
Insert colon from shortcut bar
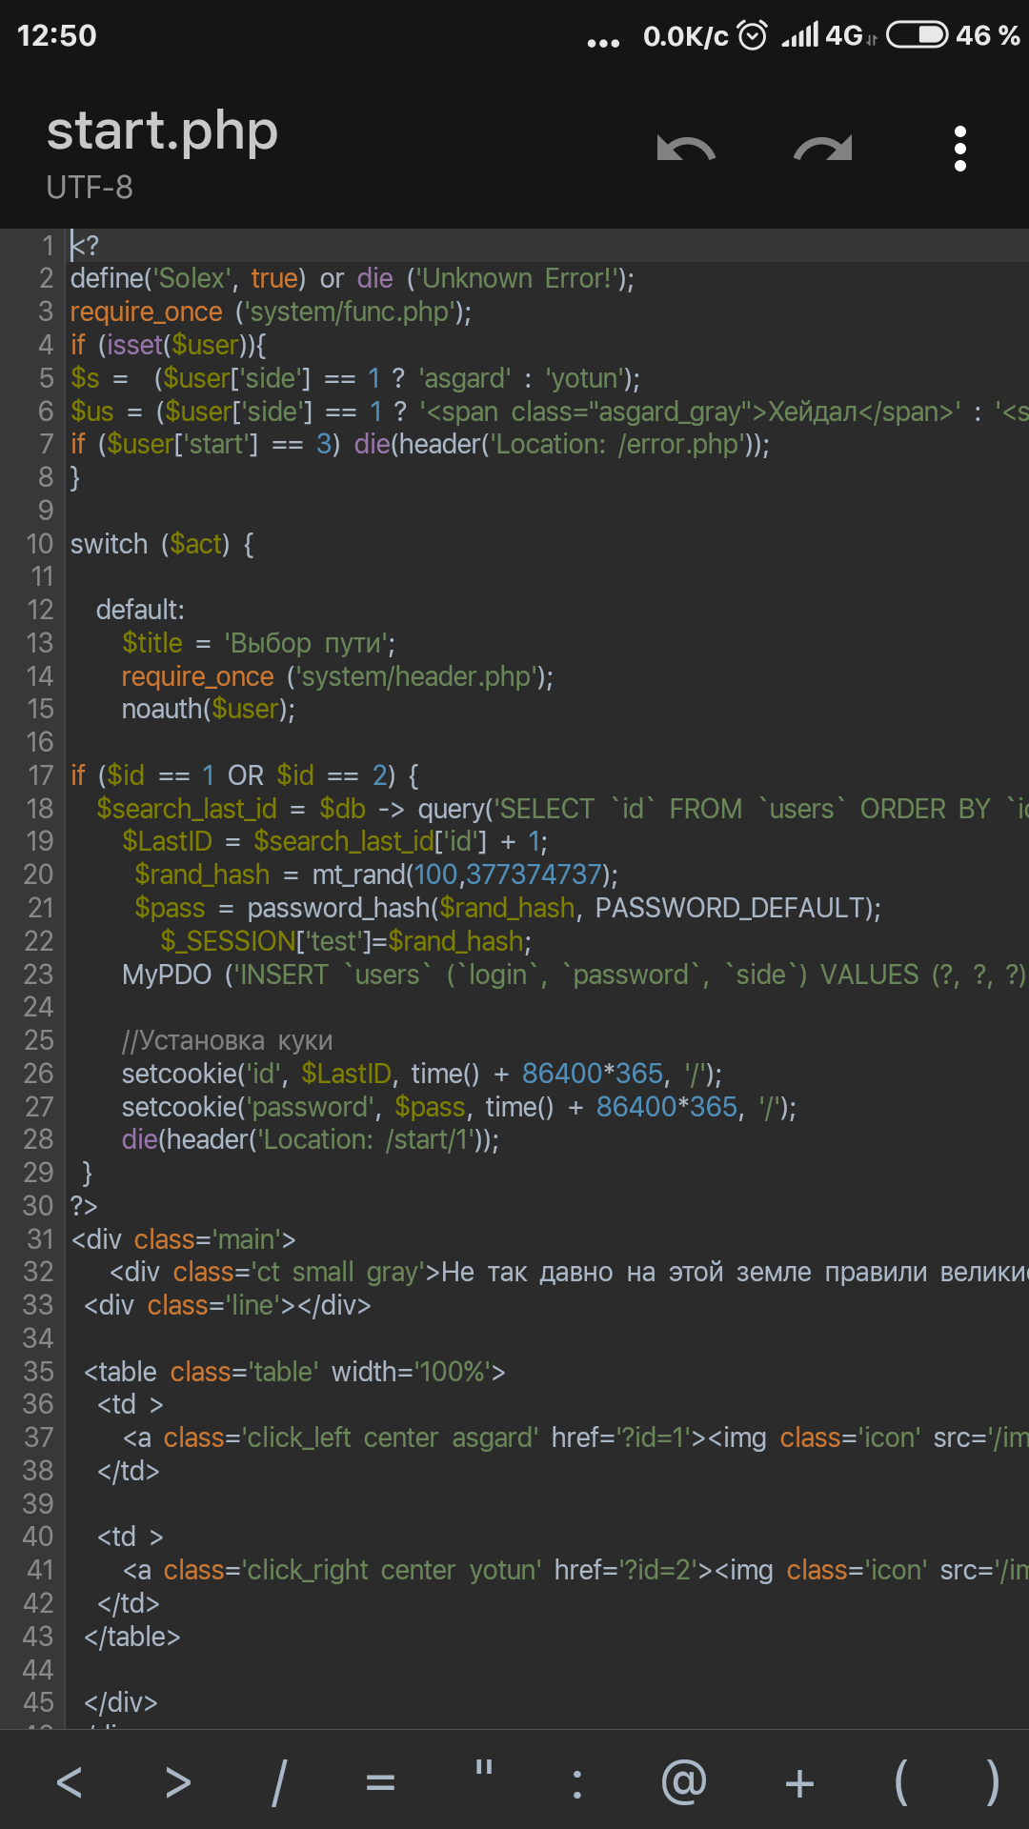[576, 1782]
